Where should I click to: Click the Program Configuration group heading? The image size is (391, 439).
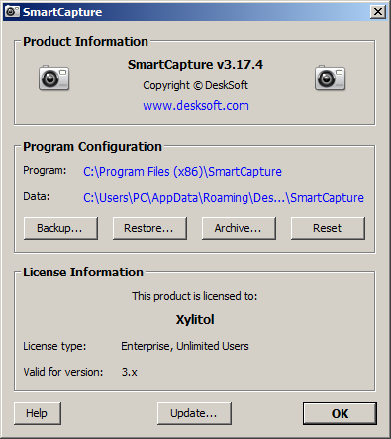92,147
